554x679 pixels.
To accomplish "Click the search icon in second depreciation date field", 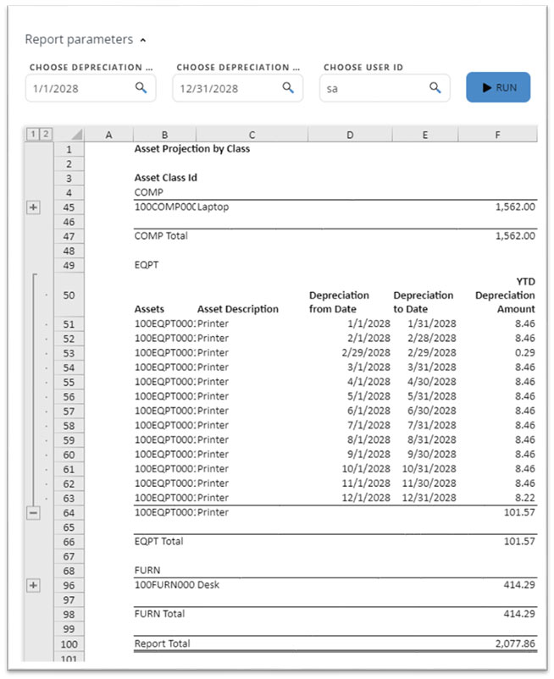I will tap(288, 87).
